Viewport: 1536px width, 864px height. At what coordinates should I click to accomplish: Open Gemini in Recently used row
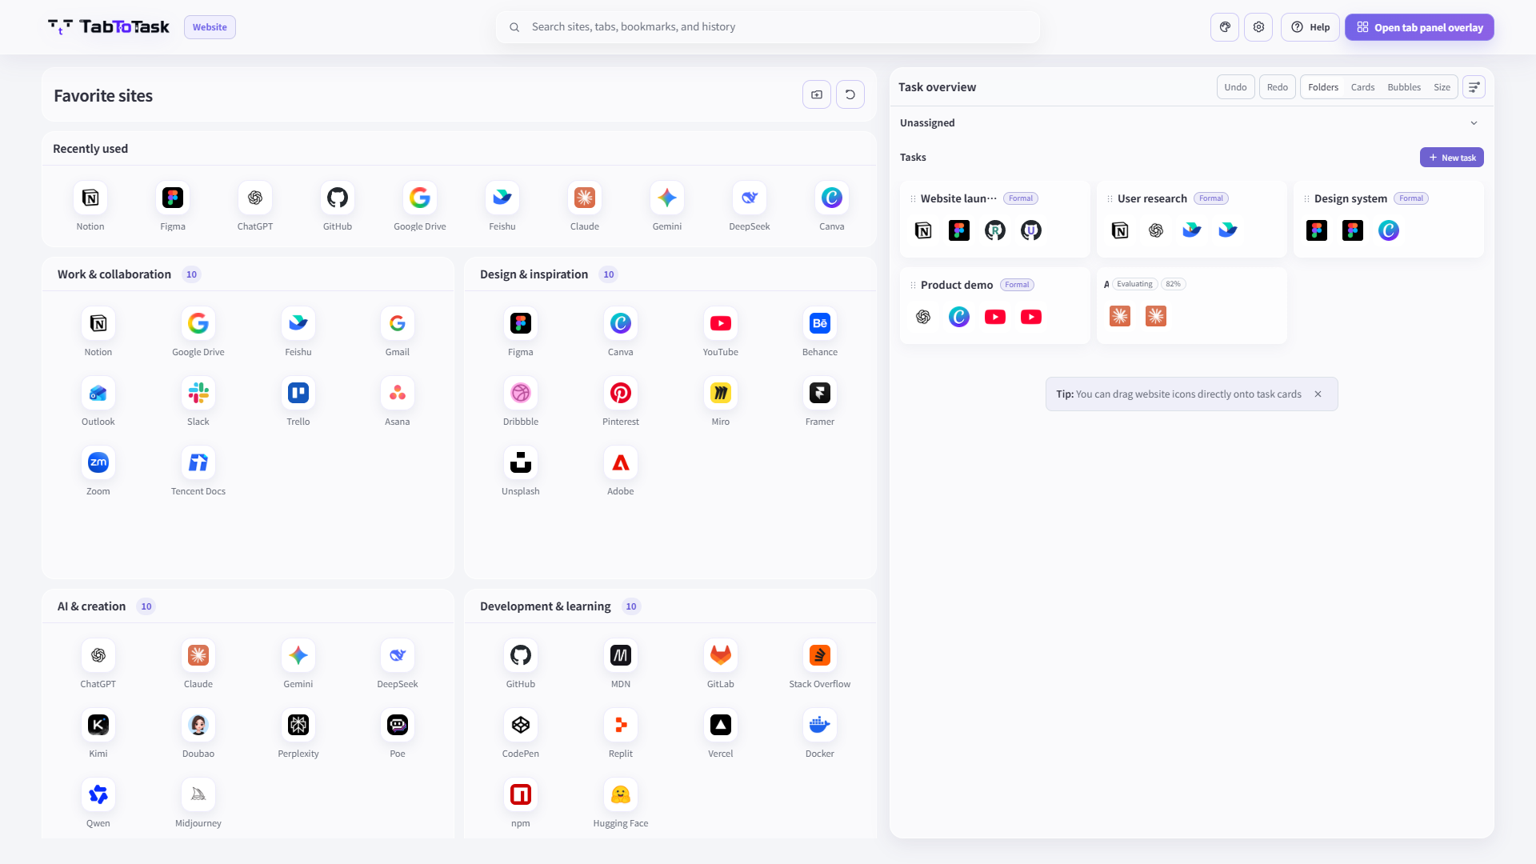[667, 198]
